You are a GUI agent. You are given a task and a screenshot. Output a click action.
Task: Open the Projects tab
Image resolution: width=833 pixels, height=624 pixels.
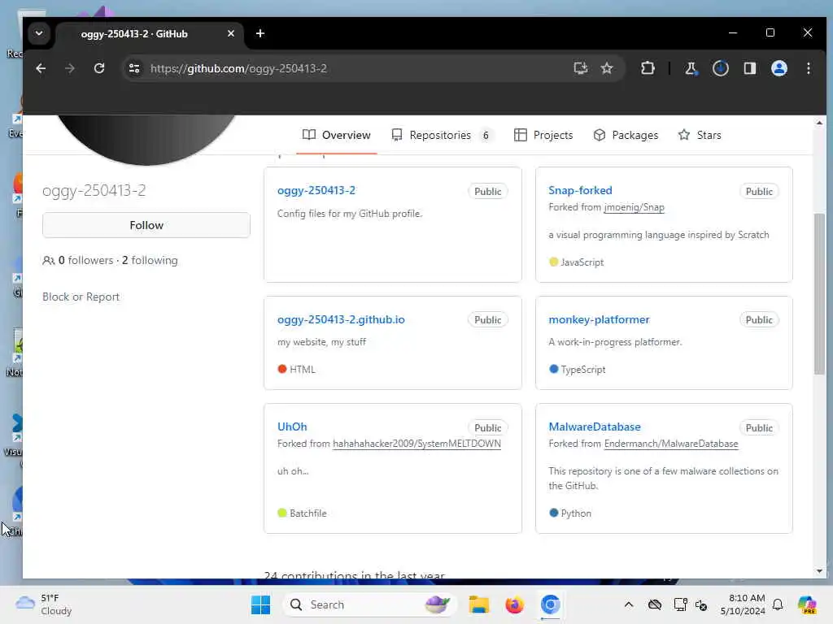point(543,136)
